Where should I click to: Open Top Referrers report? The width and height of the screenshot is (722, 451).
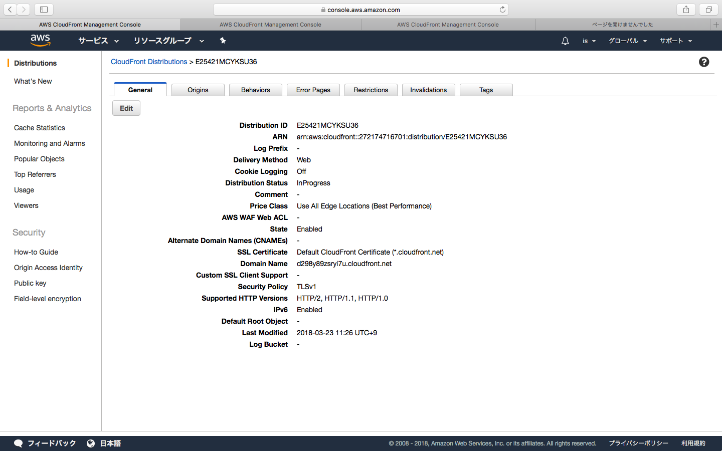pyautogui.click(x=35, y=174)
